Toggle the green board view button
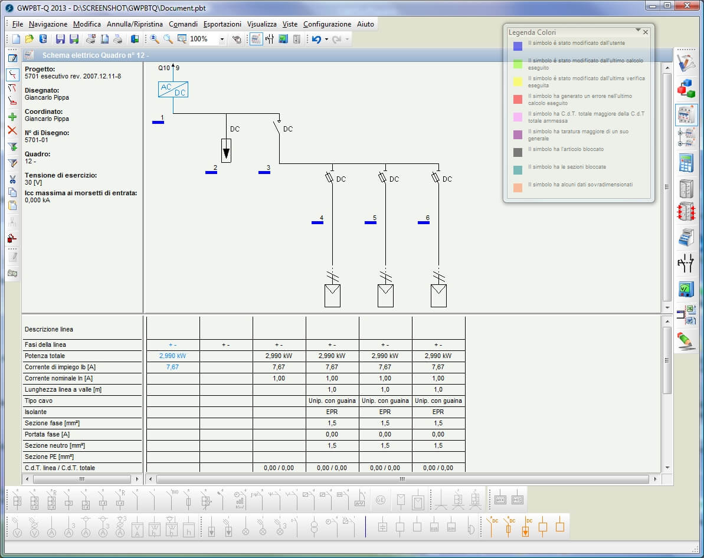Viewport: 704px width, 558px height. [283, 39]
